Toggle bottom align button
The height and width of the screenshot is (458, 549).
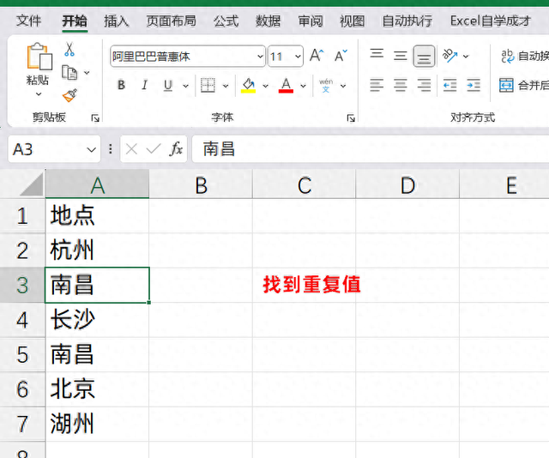coord(424,56)
